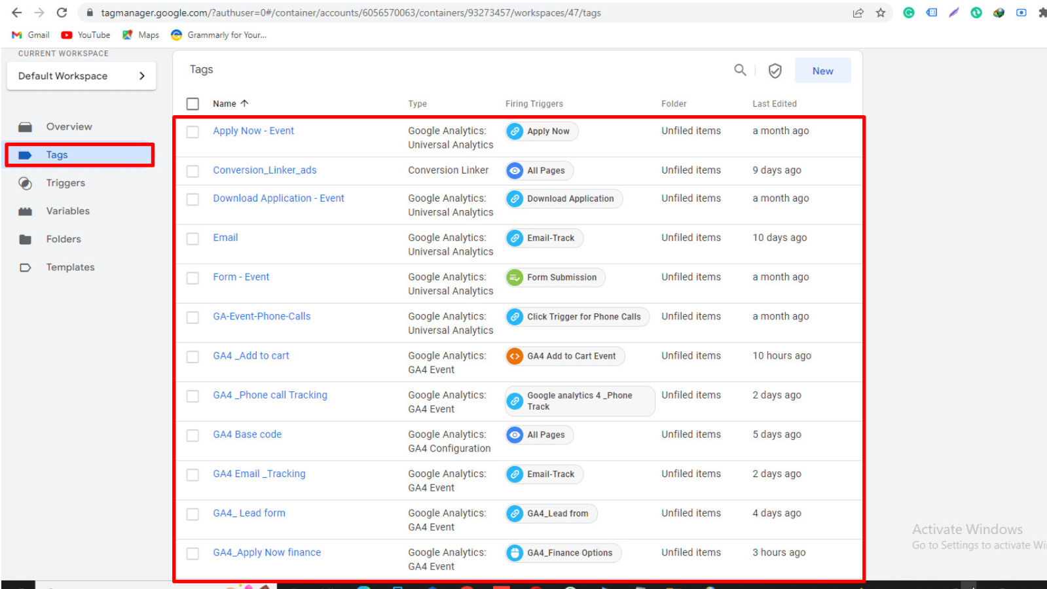The width and height of the screenshot is (1047, 589).
Task: Open the Overview section in sidebar
Action: pyautogui.click(x=69, y=127)
